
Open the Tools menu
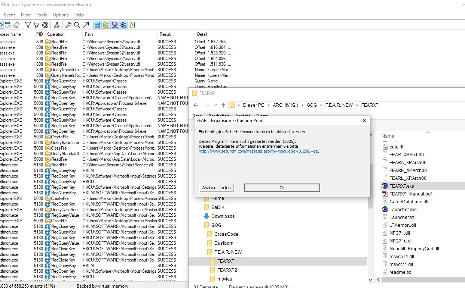[42, 15]
